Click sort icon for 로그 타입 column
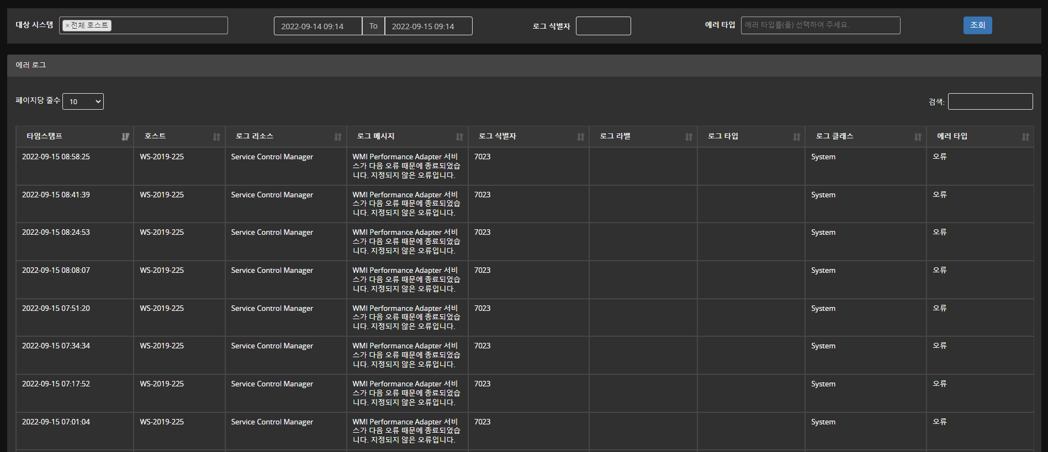 click(x=796, y=137)
